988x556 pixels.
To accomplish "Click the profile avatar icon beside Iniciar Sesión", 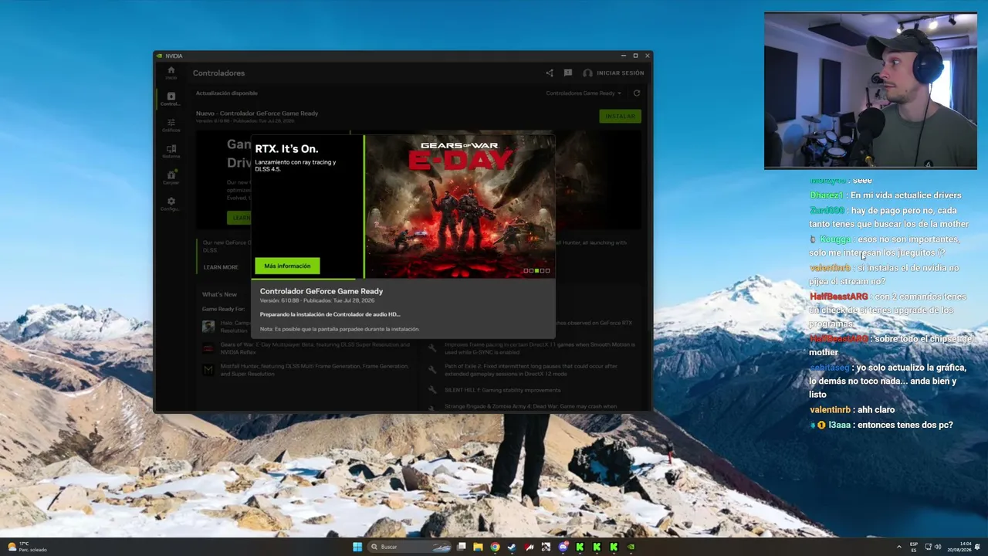I will pos(588,73).
